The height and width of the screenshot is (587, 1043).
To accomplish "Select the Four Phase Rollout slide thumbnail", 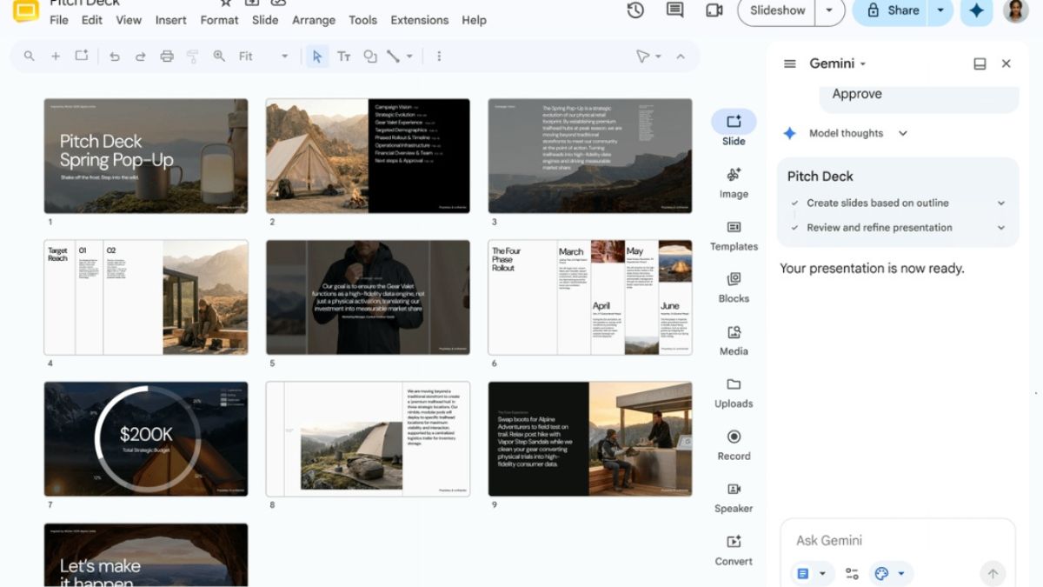I will pos(590,297).
